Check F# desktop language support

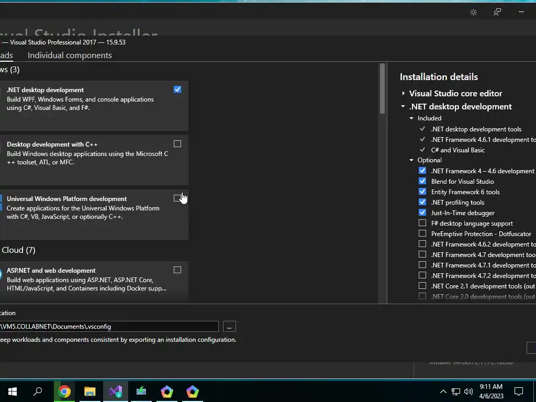click(x=422, y=223)
